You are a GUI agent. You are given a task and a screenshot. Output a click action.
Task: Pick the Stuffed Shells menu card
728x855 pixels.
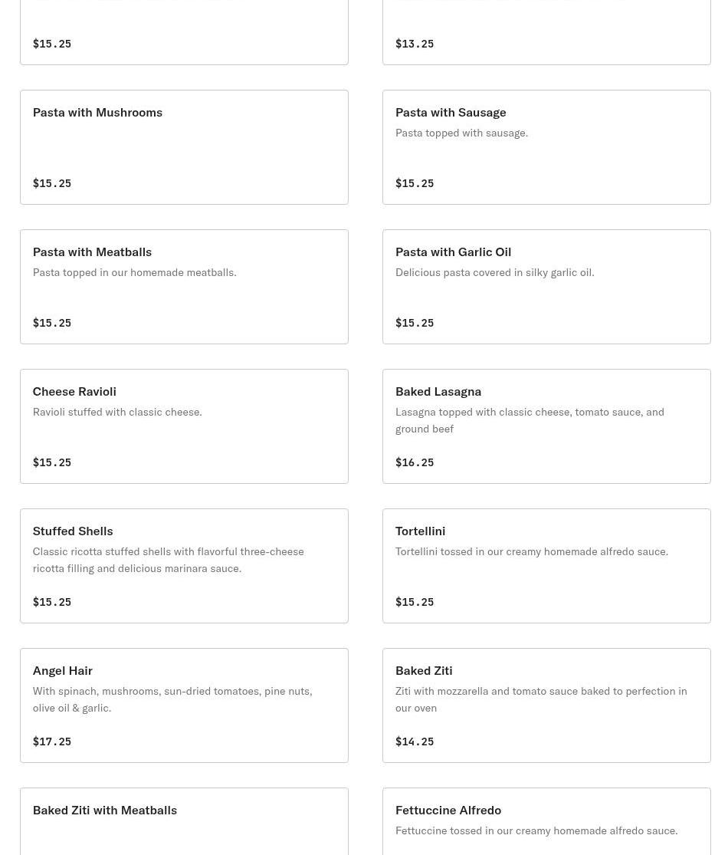click(x=184, y=566)
